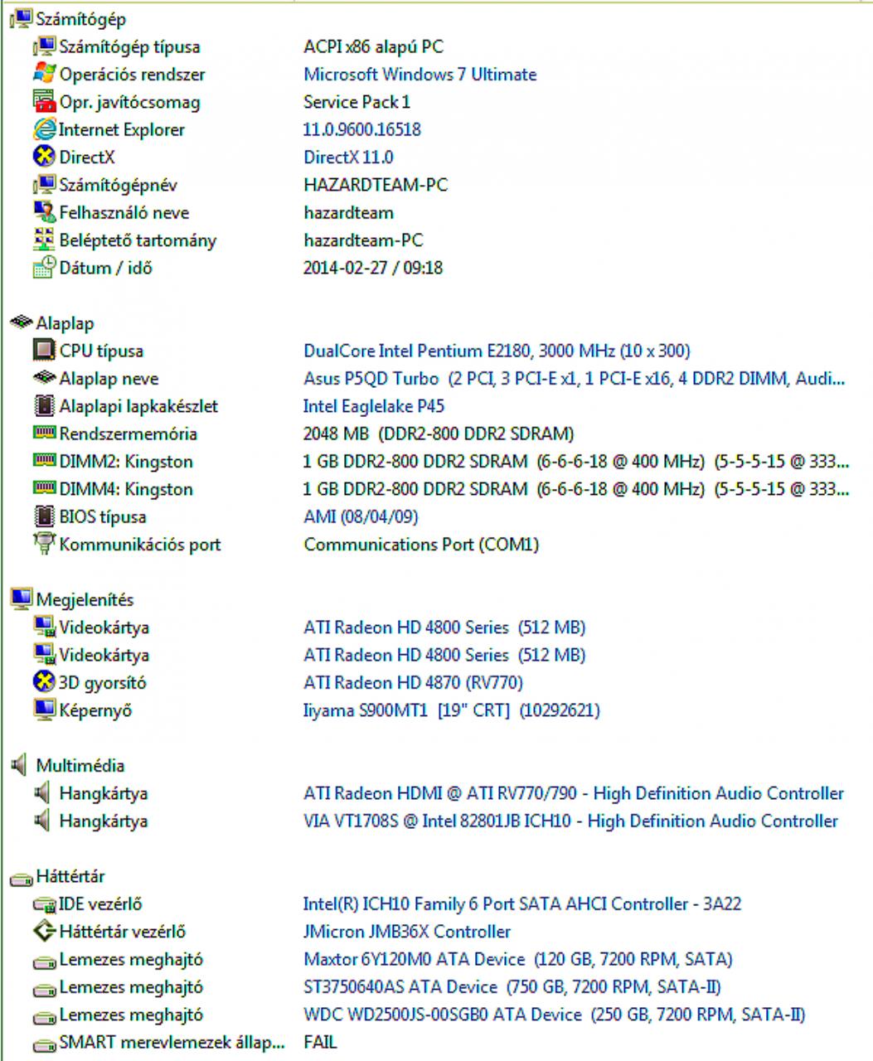Select the Alaplapi lapkakészlet label
This screenshot has height=1061, width=873.
[138, 406]
